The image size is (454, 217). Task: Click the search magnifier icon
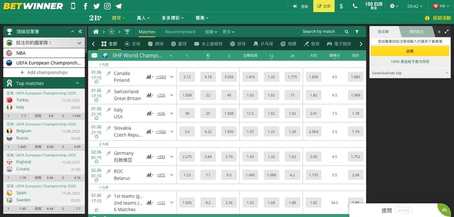coord(346,32)
